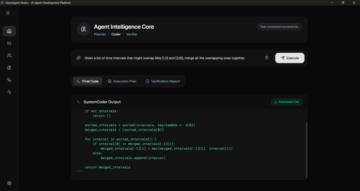360x191 pixels.
Task: Click the terminal icon beside SystemCoder Output
Action: tap(79, 102)
